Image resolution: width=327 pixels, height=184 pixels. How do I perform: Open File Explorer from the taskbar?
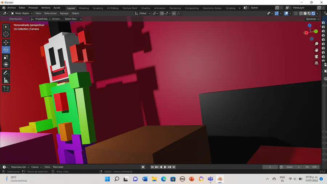point(154,179)
